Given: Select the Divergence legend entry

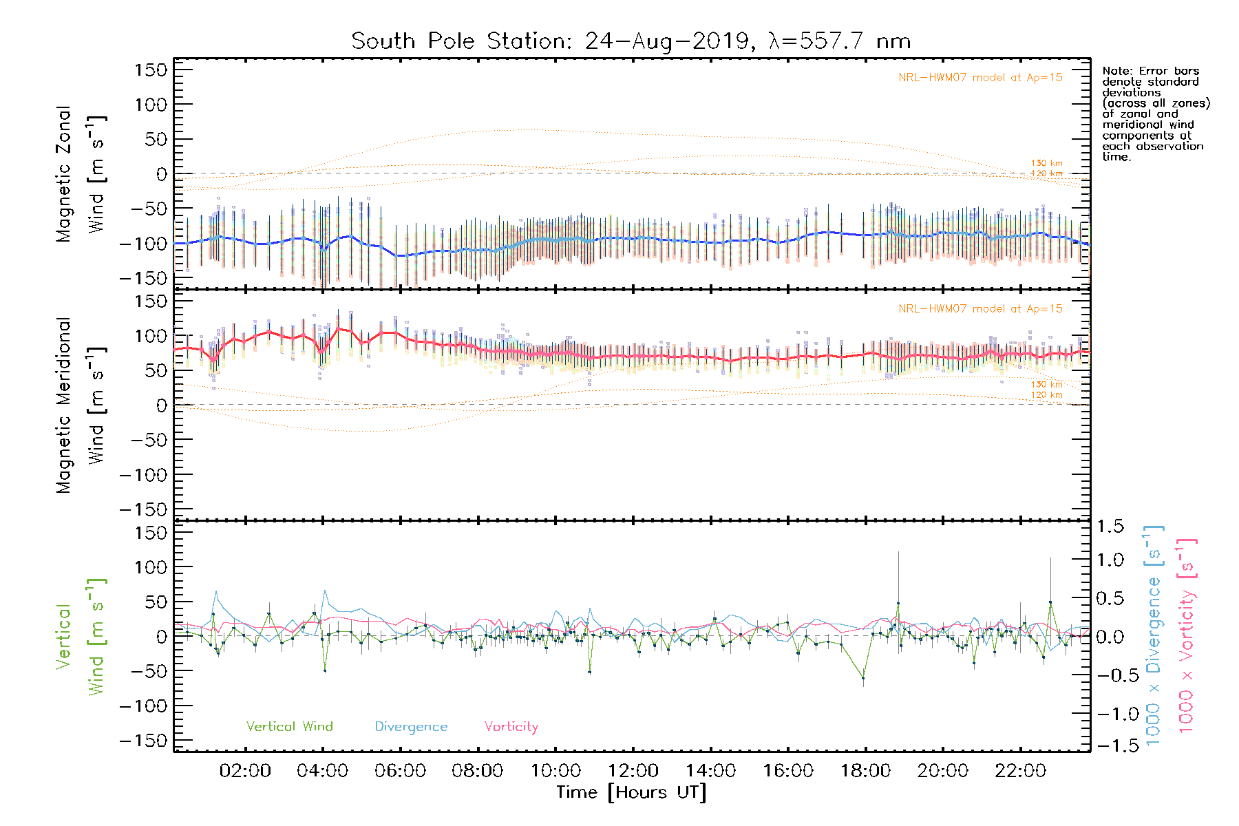Looking at the screenshot, I should coord(411,727).
